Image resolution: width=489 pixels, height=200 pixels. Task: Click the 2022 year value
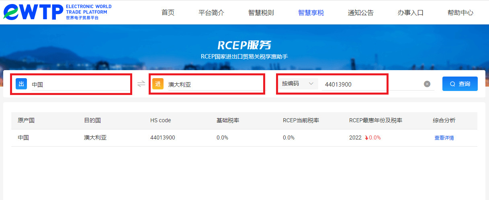356,138
